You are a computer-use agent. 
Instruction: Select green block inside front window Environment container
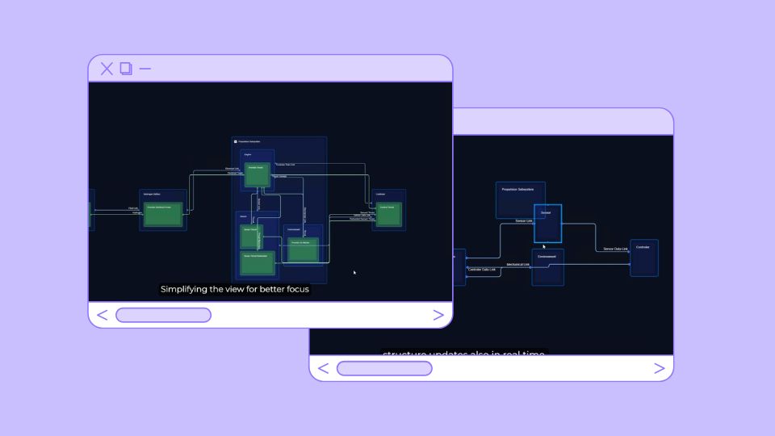pos(304,249)
